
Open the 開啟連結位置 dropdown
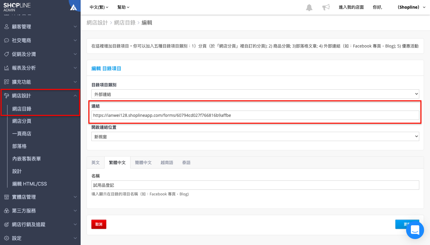pyautogui.click(x=255, y=136)
